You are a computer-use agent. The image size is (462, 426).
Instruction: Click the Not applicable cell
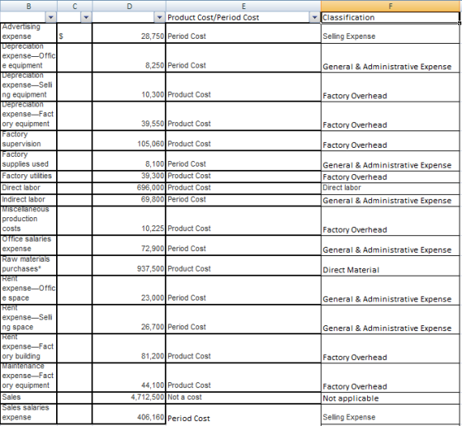point(390,398)
